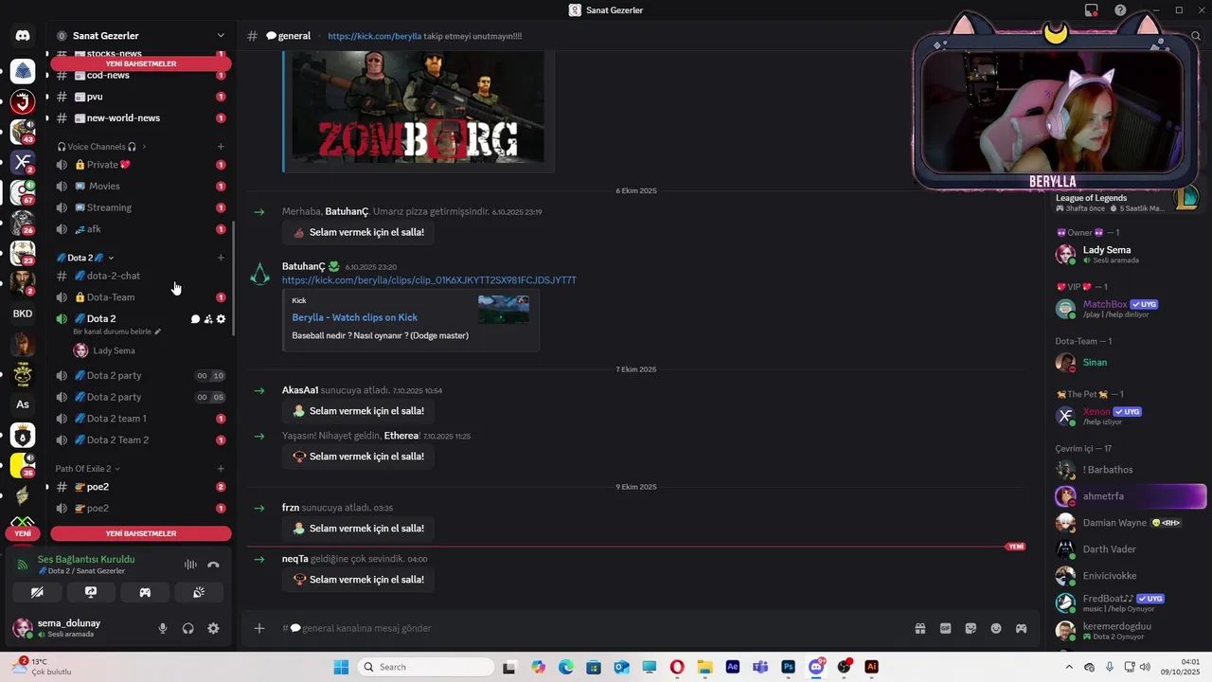Deafen with headphones icon in user panel
The height and width of the screenshot is (682, 1212).
tap(187, 628)
